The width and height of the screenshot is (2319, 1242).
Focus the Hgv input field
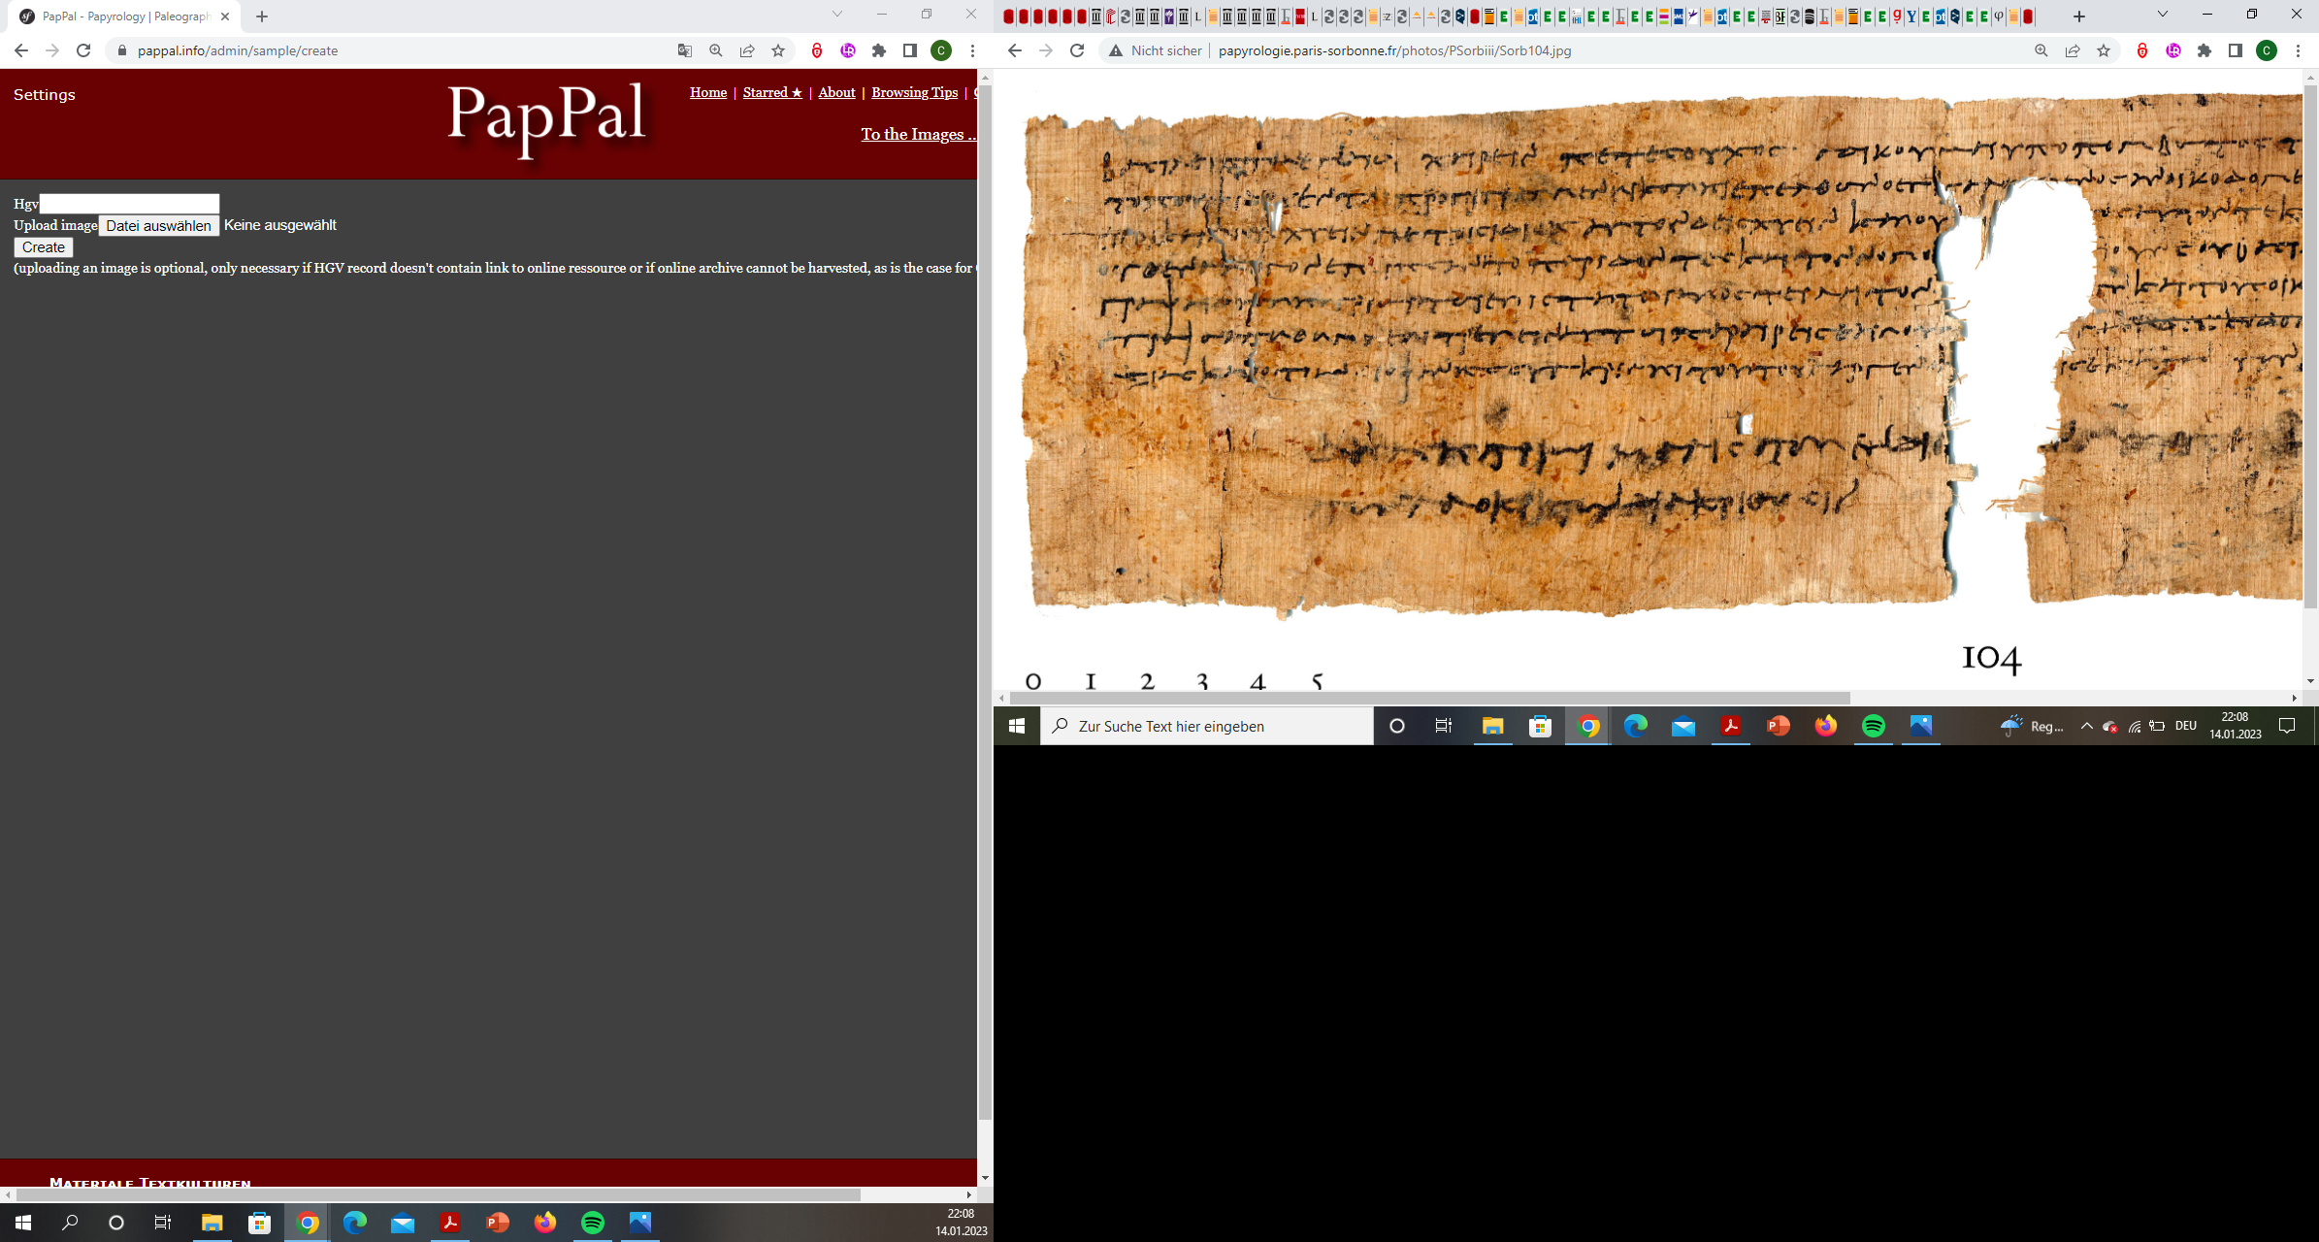[129, 204]
